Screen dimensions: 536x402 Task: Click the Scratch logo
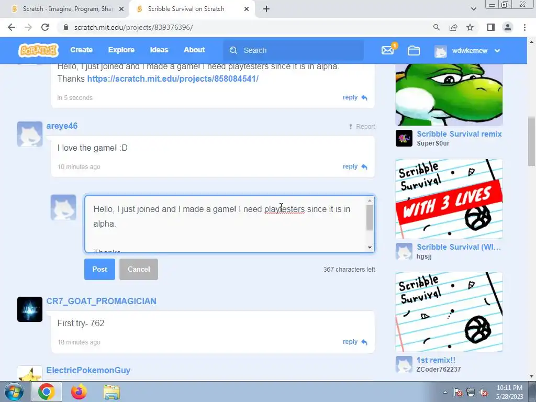[38, 50]
